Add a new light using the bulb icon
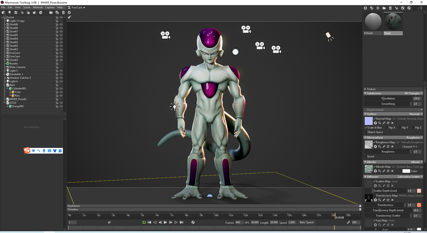427x233 pixels. [x=10, y=12]
